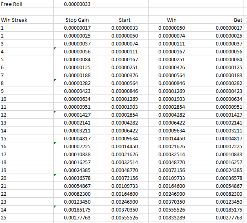Select Win Streak cell with value 7
This screenshot has height=223, width=247.
26,75
